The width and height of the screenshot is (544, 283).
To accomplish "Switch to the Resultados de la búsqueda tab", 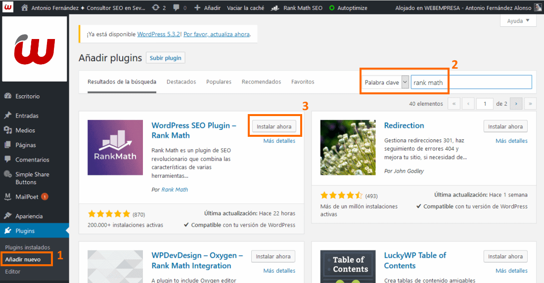I will pyautogui.click(x=122, y=82).
